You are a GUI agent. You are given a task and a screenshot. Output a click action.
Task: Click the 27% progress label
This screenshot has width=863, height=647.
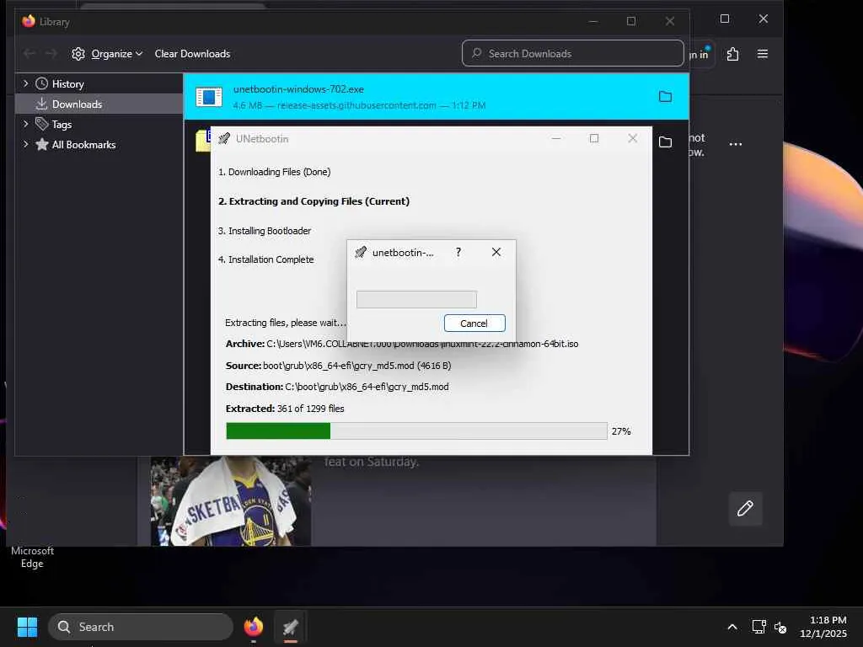tap(621, 431)
